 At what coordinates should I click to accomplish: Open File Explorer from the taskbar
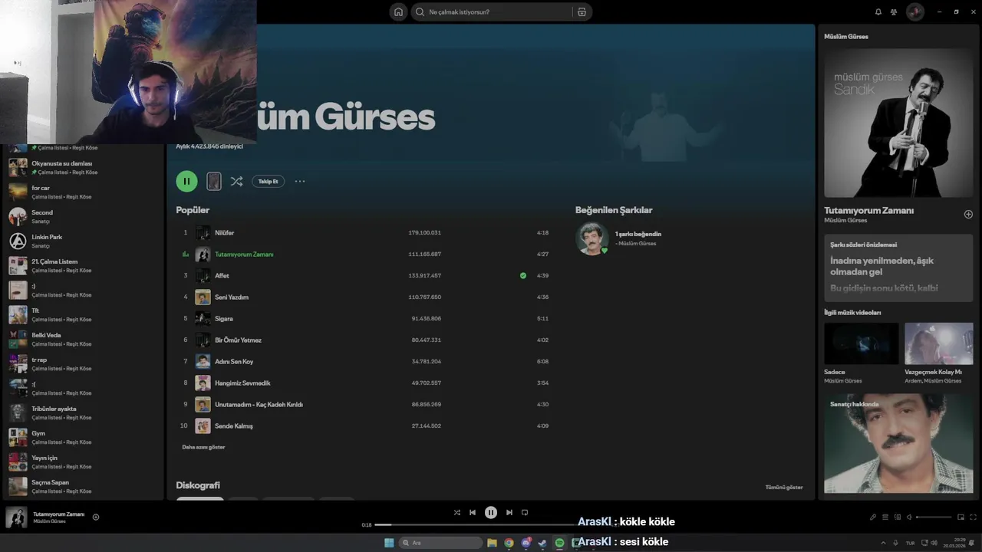(492, 543)
